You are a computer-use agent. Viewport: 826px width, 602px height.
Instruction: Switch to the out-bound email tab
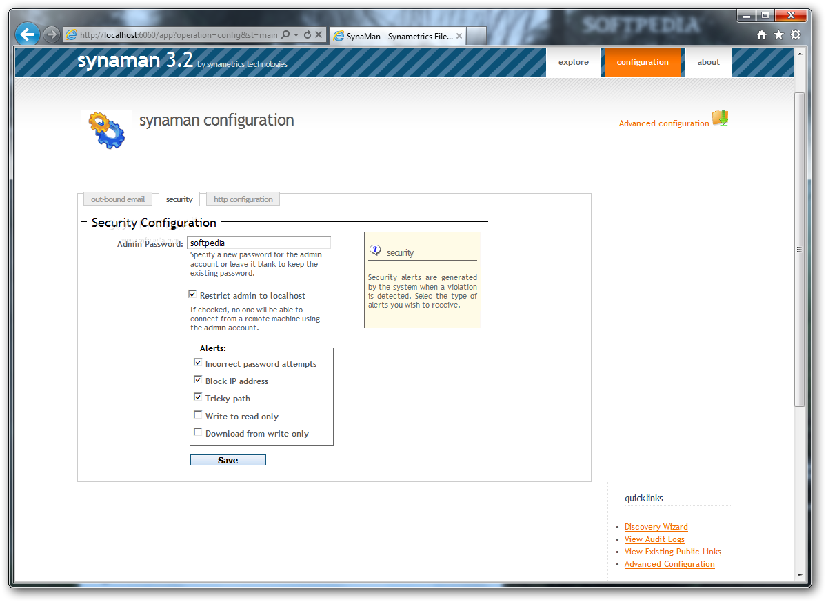point(117,199)
